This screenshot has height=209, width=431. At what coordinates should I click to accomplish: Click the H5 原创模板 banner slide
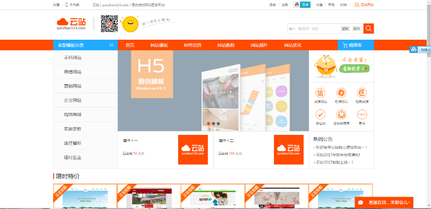213,91
